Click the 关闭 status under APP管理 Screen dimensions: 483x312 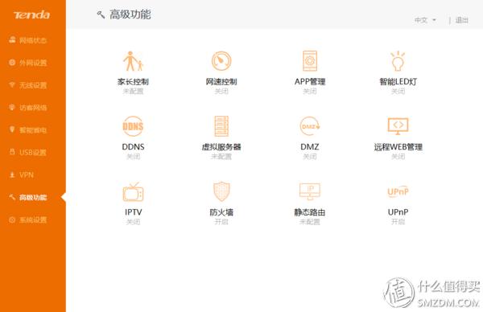click(x=310, y=91)
